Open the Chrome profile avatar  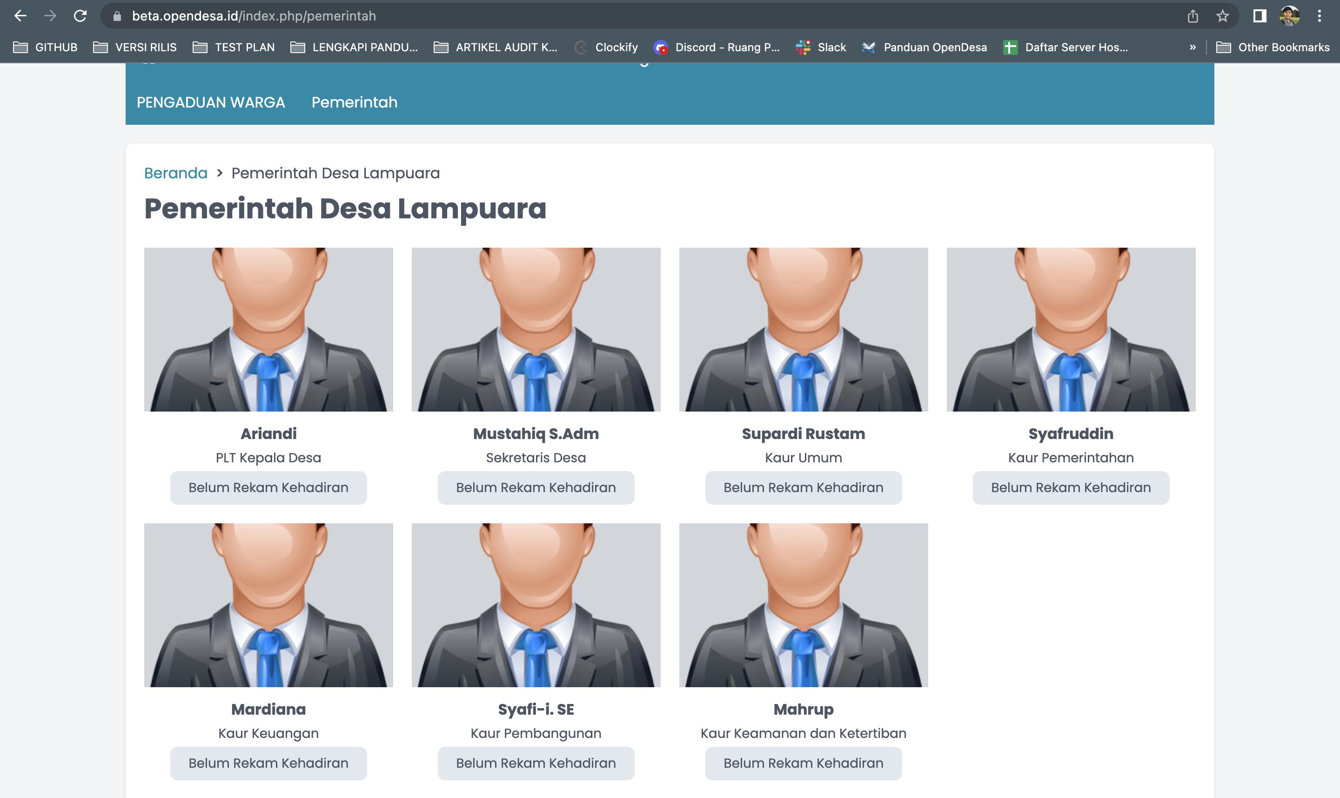pyautogui.click(x=1289, y=15)
